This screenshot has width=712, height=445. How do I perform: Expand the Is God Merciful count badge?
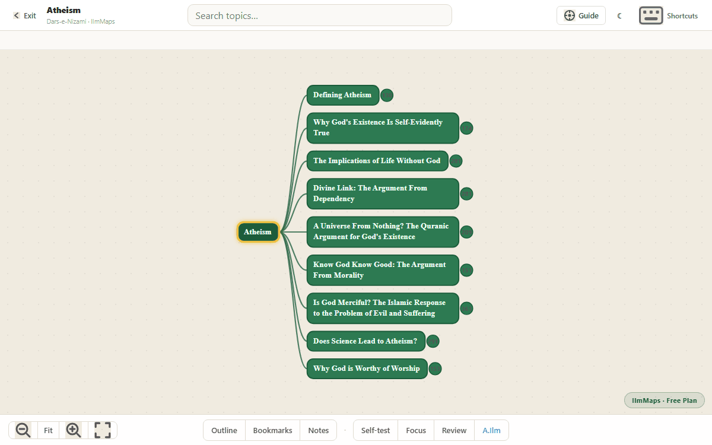click(x=467, y=309)
